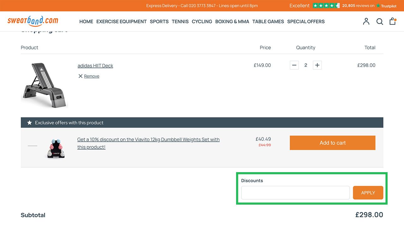Open BOXING & MMA menu
Viewport: 404px width, 227px height.
pos(232,21)
